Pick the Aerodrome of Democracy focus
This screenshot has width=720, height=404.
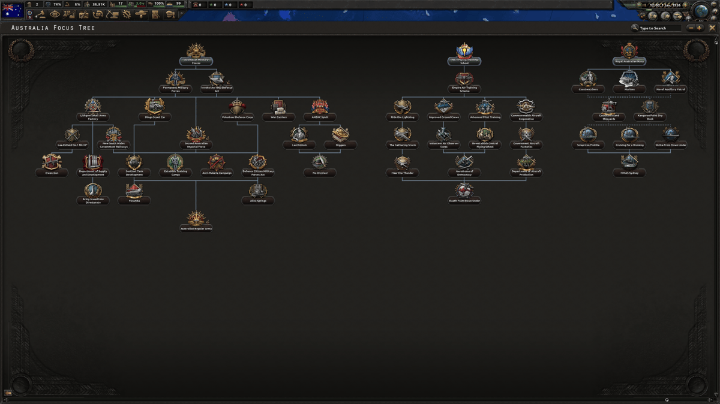[x=464, y=165]
